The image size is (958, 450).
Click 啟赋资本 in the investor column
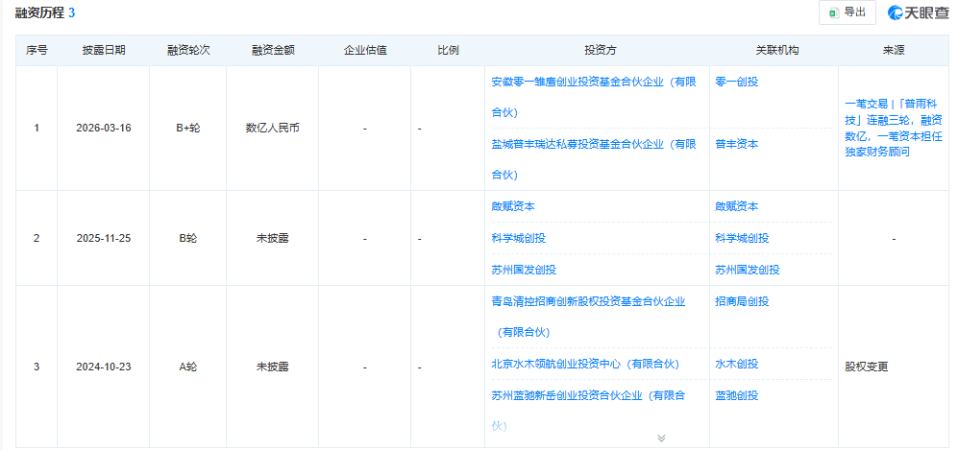(x=513, y=206)
